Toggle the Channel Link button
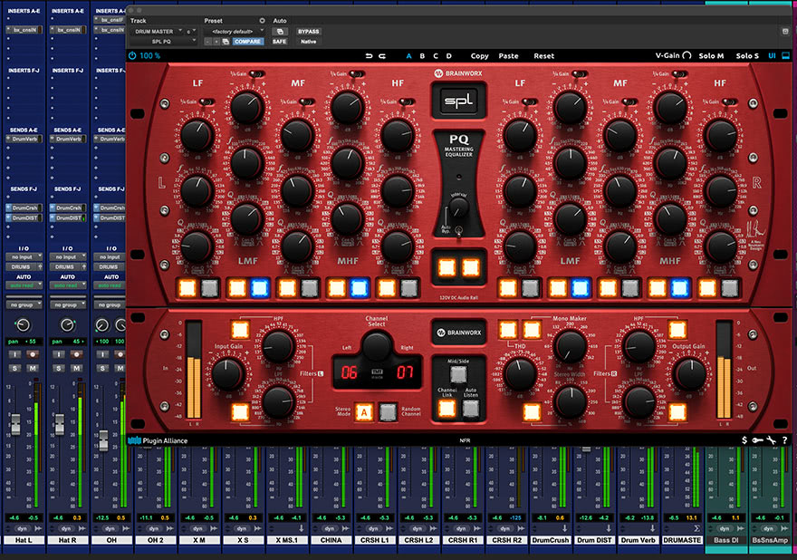 447,408
